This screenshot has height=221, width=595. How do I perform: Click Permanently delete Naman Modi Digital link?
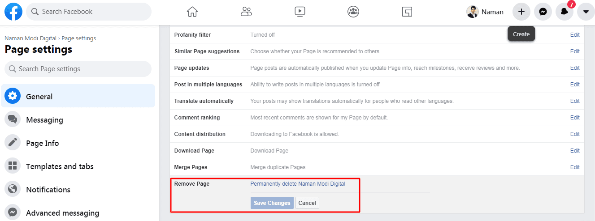coord(298,184)
